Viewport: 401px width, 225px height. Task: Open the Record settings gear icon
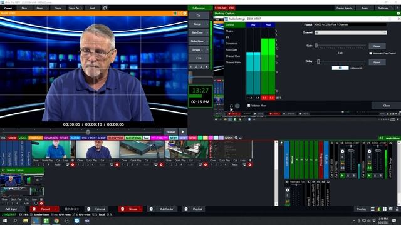[34, 209]
